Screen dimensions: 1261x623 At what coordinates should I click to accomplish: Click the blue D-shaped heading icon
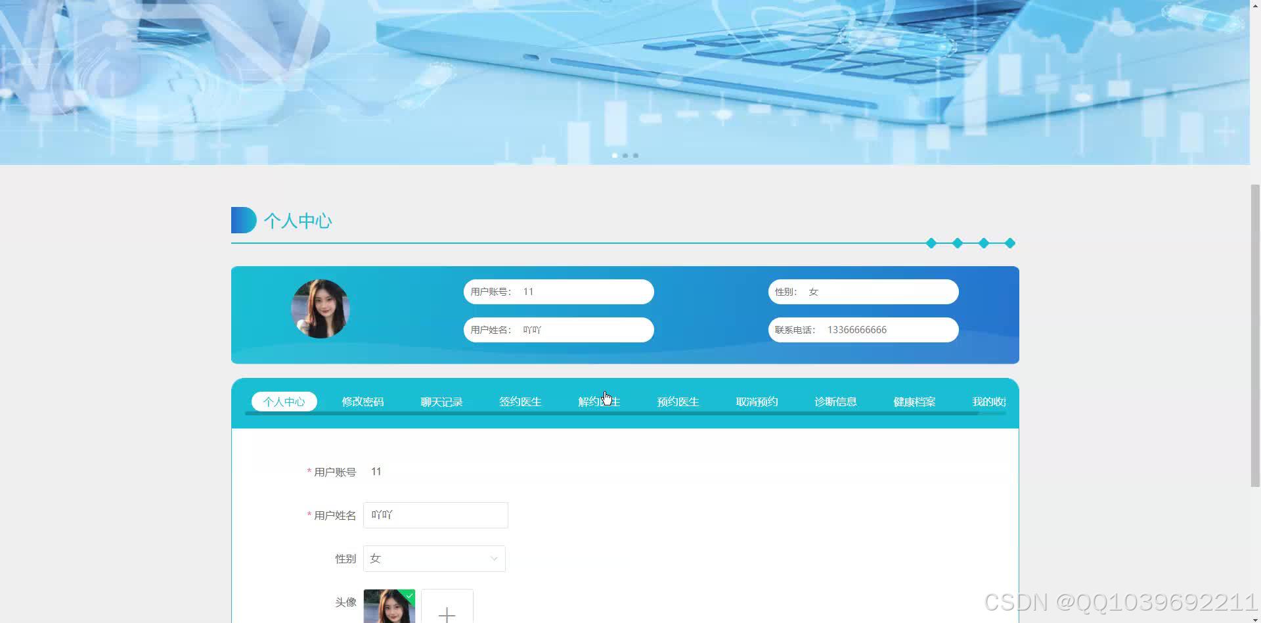pos(244,220)
